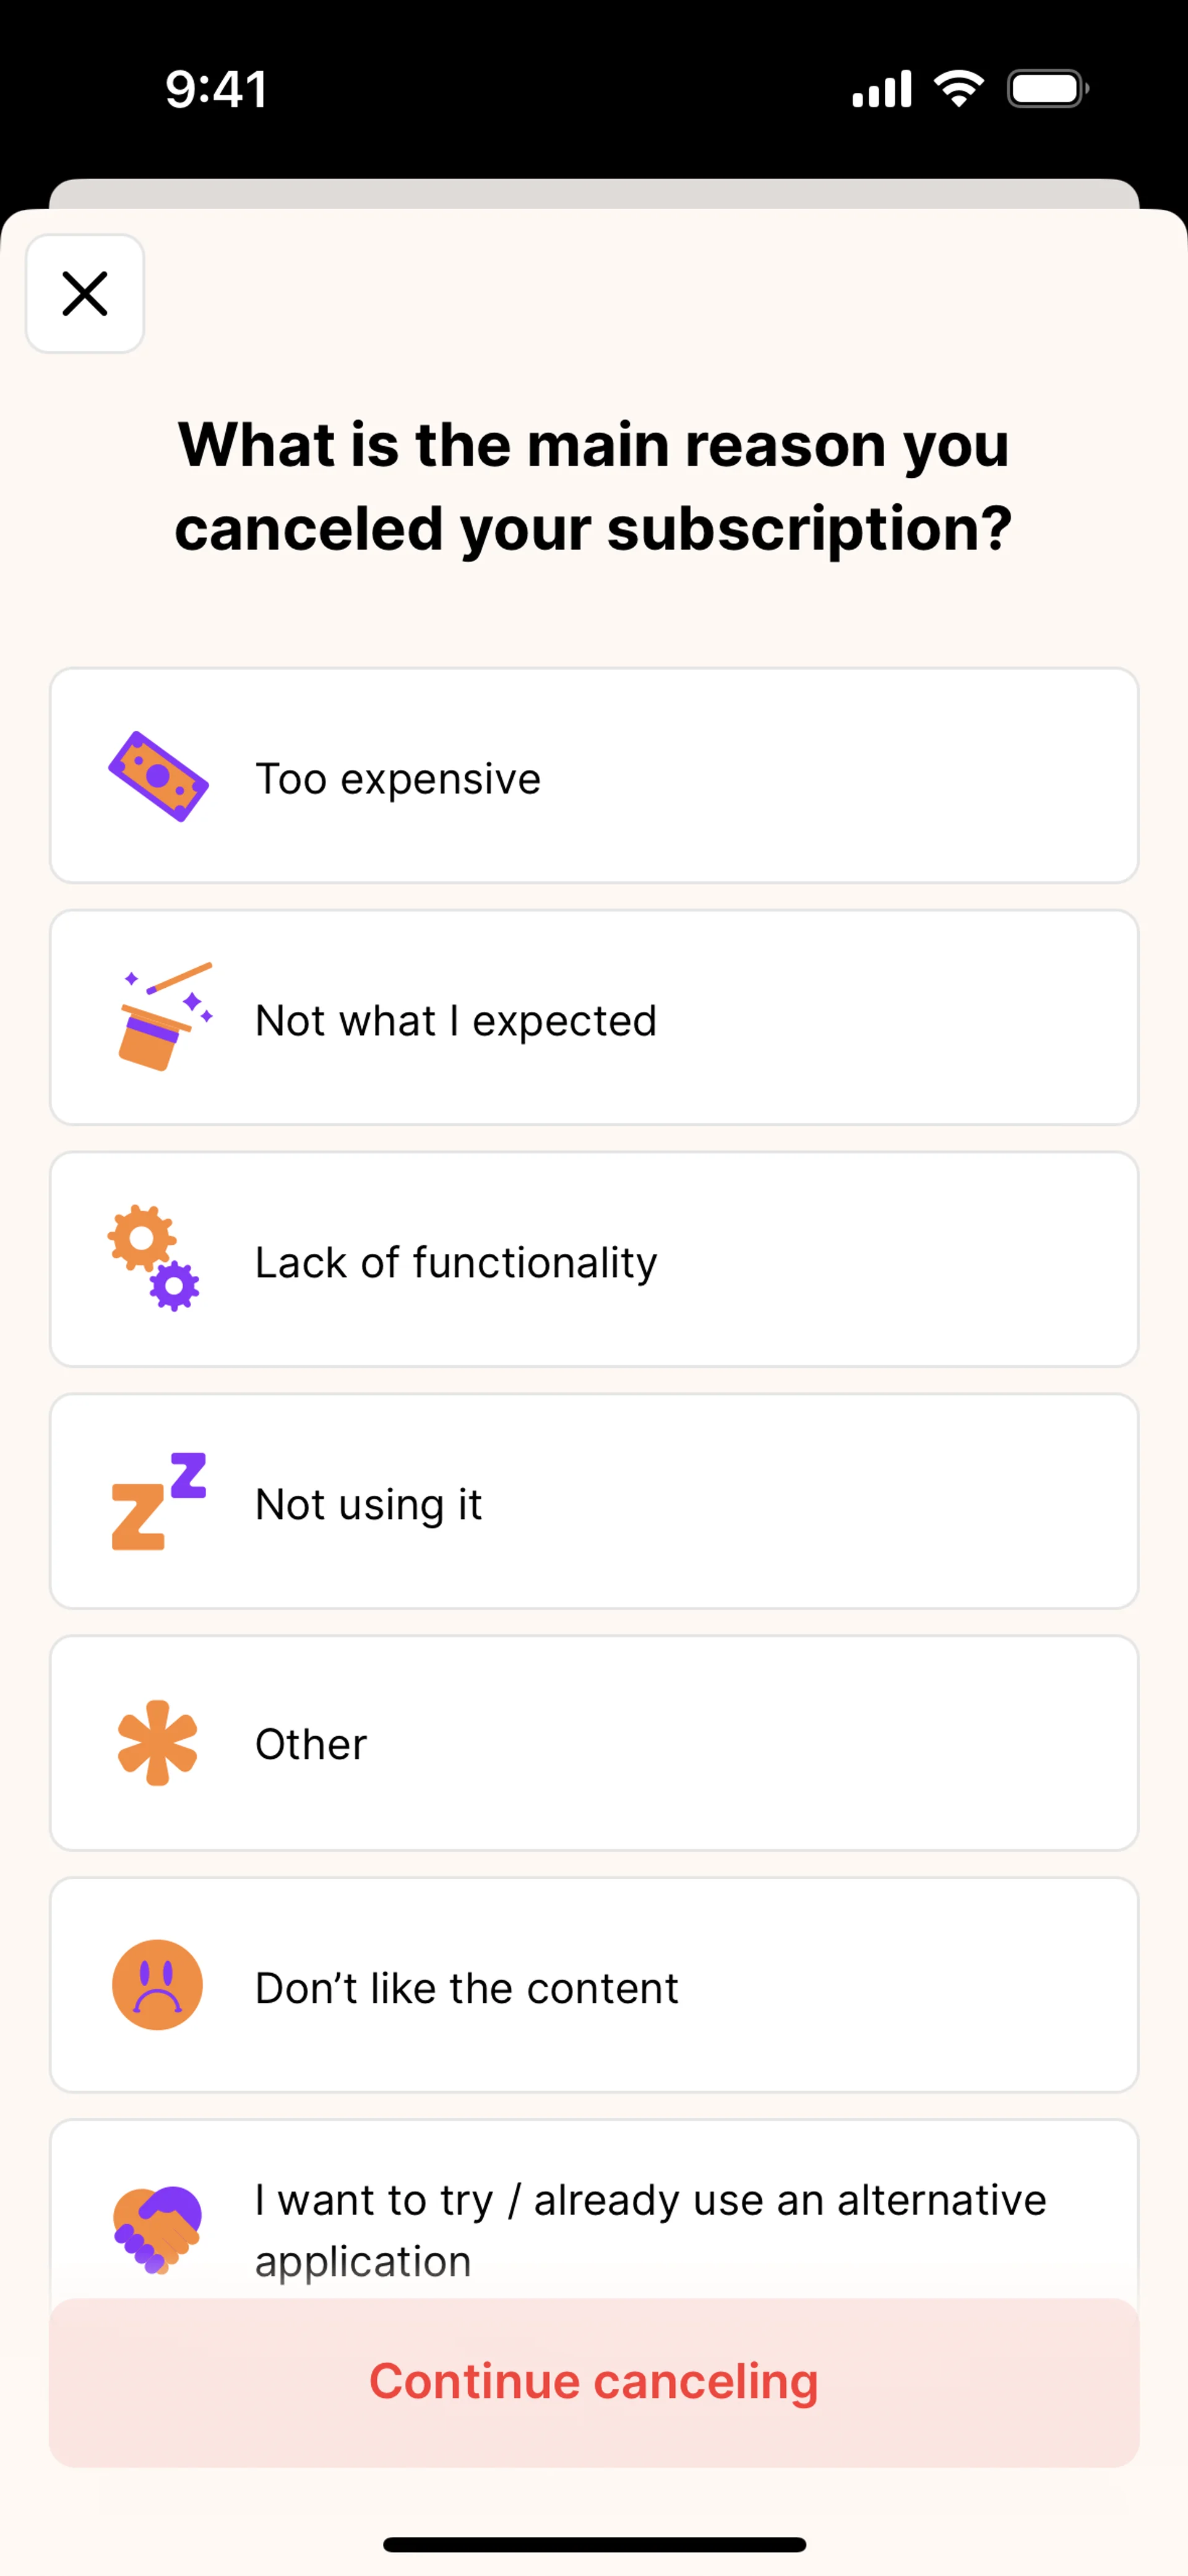Tap the sleeping Zz icon
Screen dimensions: 1188x2576
pyautogui.click(x=158, y=1502)
